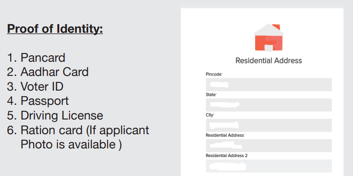
Task: Click the Pincode field label
Action: (x=214, y=74)
